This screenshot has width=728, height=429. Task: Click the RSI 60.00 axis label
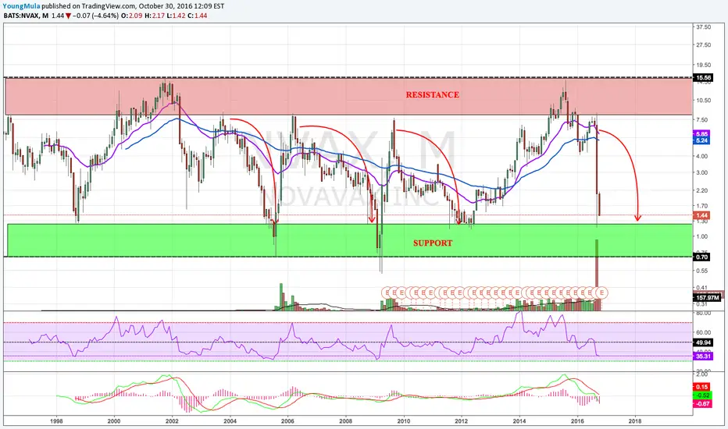(704, 332)
